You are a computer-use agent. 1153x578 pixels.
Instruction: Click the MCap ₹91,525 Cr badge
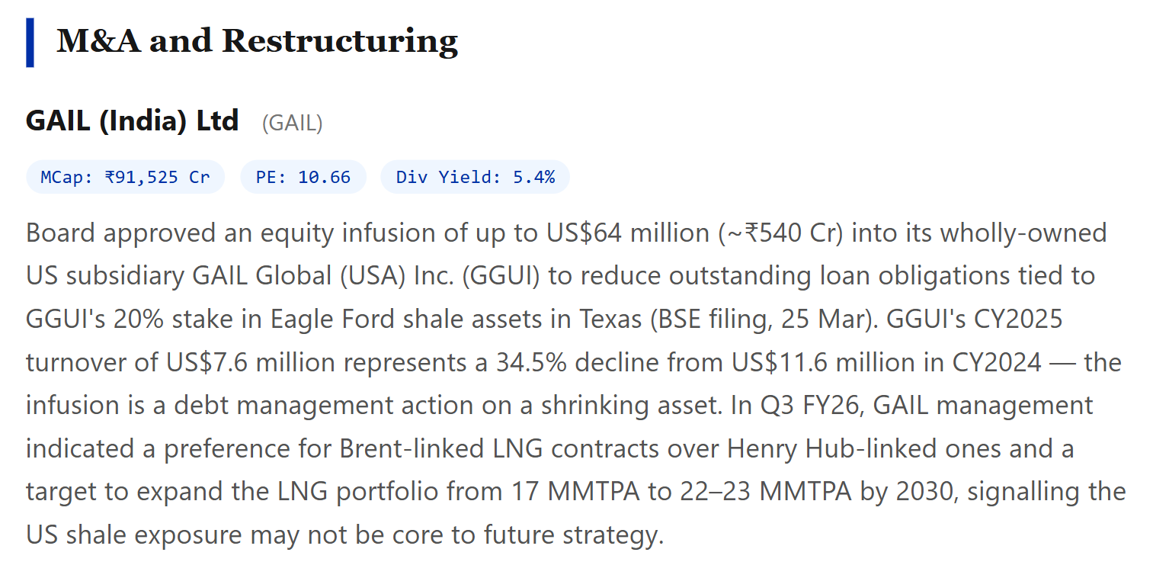pyautogui.click(x=125, y=178)
